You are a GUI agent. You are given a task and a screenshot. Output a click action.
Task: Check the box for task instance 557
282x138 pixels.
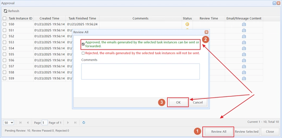coord(5,66)
